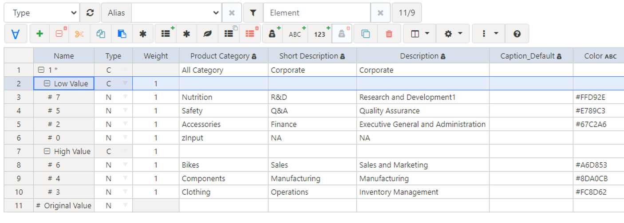Click the Short Description column header

(312, 56)
